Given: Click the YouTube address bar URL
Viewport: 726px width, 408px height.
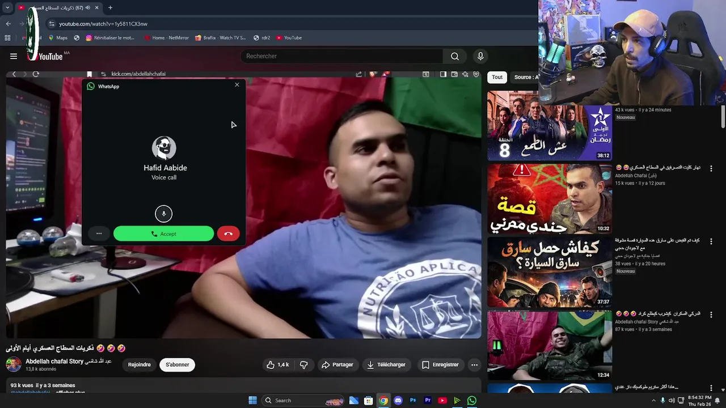Looking at the screenshot, I should point(103,24).
